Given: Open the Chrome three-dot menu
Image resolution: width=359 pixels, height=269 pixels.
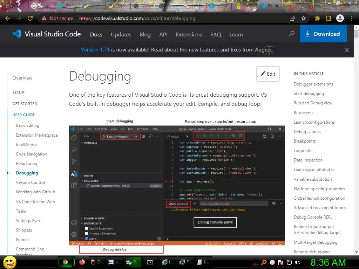Looking at the screenshot, I should 351,18.
